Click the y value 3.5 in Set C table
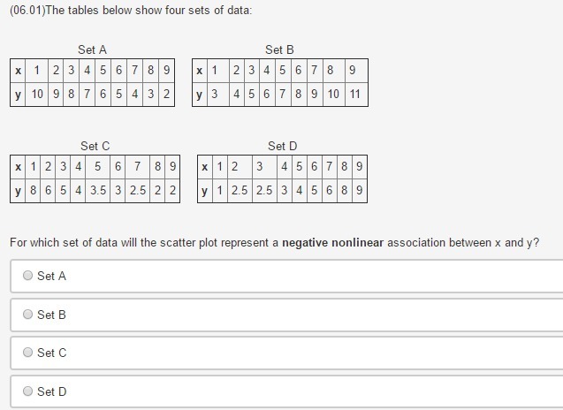563x410 pixels. (x=98, y=191)
